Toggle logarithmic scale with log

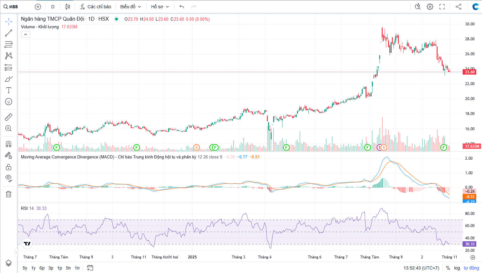[457, 268]
